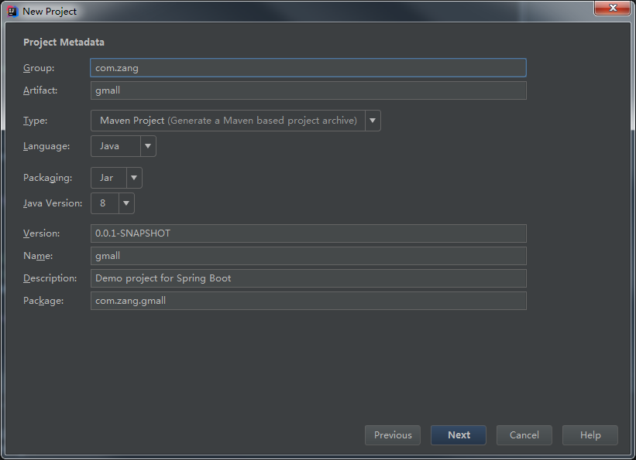Expand the Language dropdown arrow
The width and height of the screenshot is (636, 460).
[148, 146]
